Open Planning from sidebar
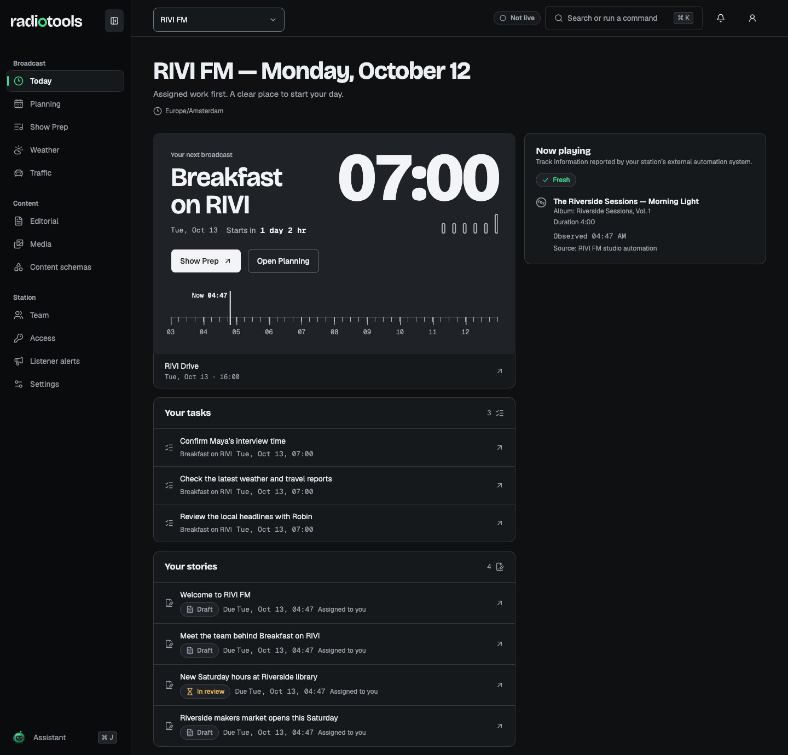 pos(65,104)
